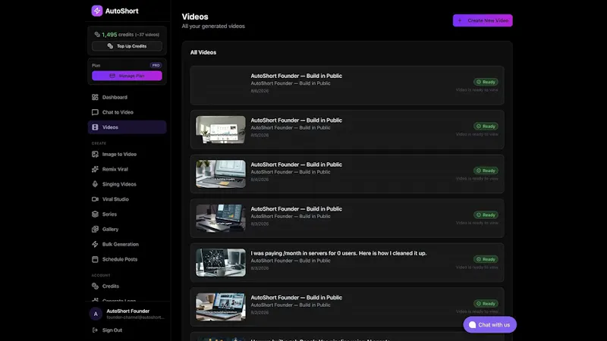Viewport: 607px width, 341px height.
Task: Click the '1,495 credits' balance text
Action: click(118, 34)
